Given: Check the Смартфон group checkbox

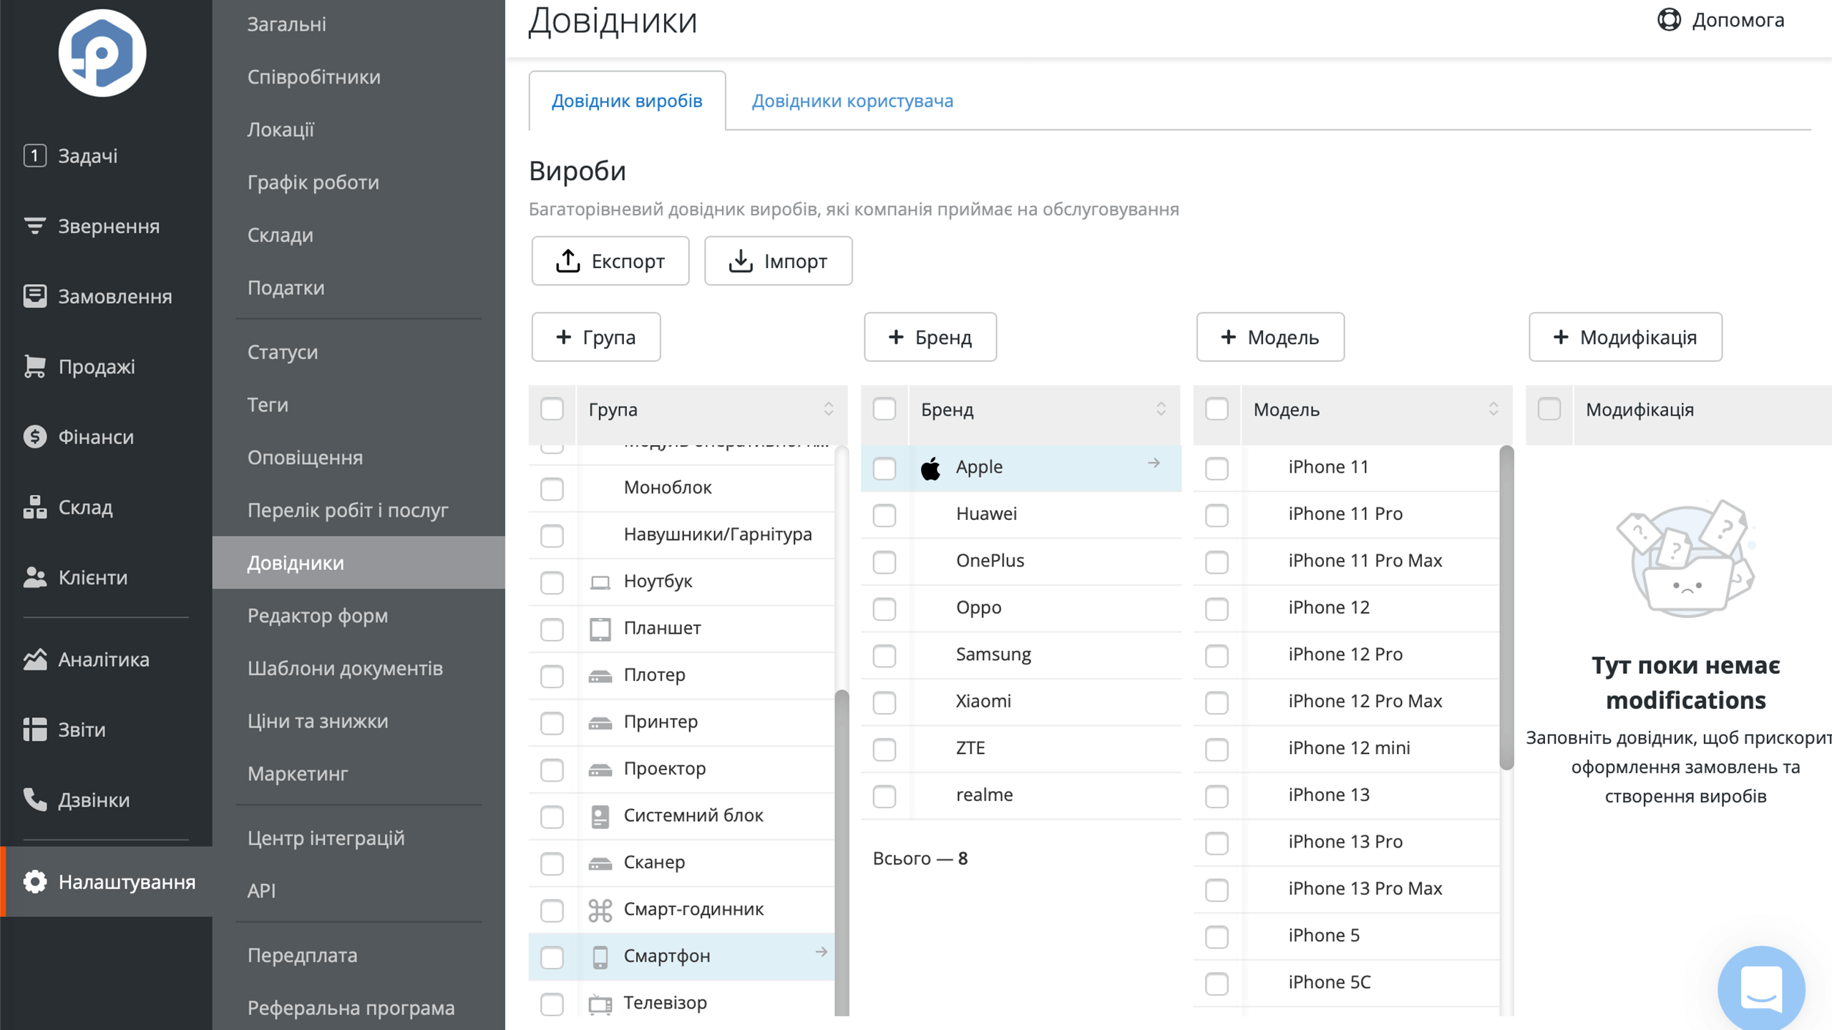Looking at the screenshot, I should [552, 957].
